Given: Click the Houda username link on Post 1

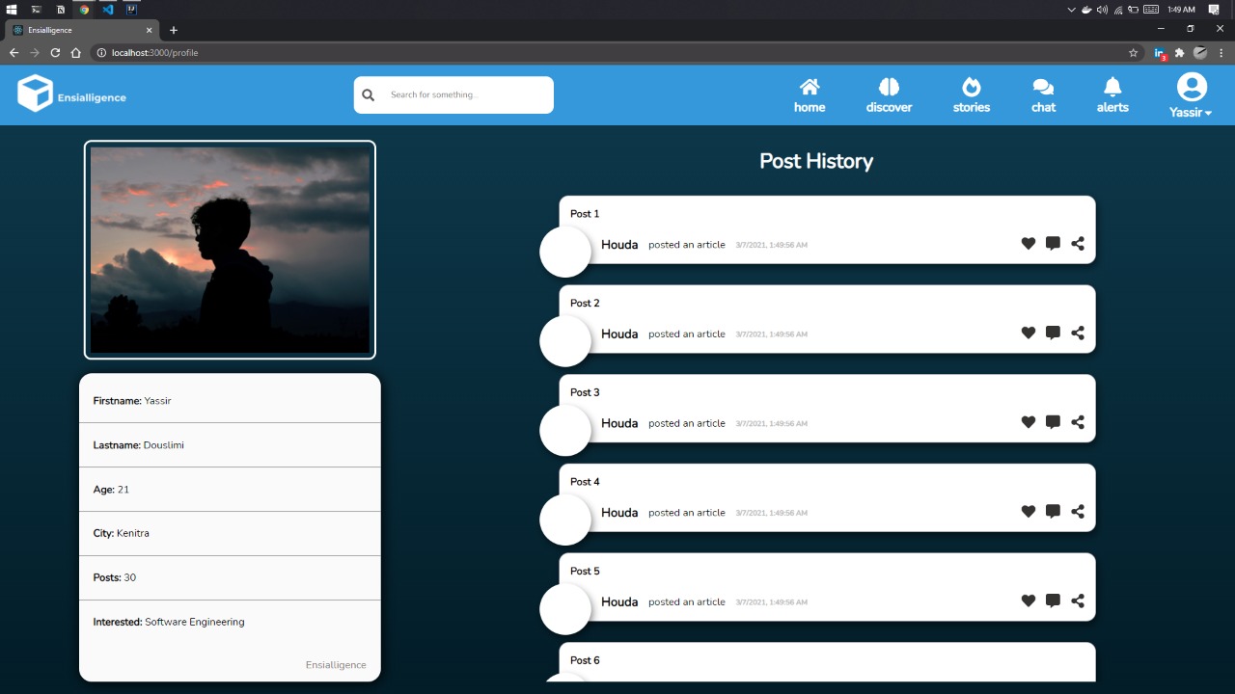Looking at the screenshot, I should pyautogui.click(x=619, y=244).
